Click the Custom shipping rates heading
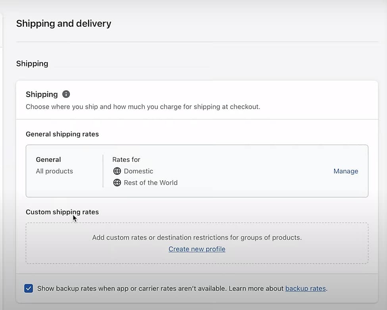Screen dimensions: 387x310 pos(62,212)
